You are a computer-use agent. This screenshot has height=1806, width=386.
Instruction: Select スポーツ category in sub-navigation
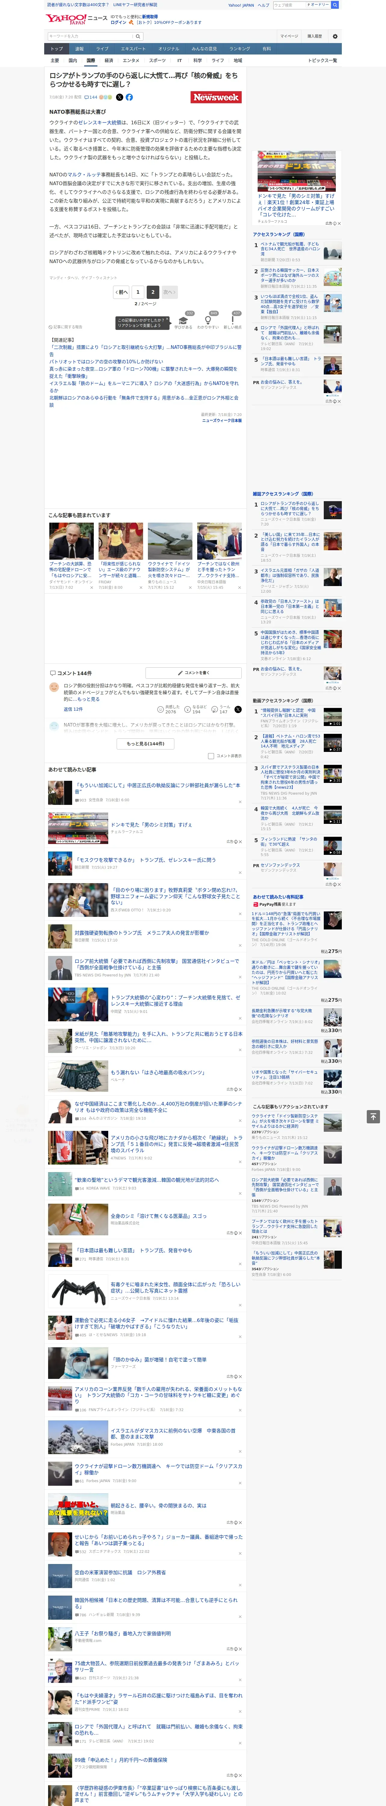point(158,60)
